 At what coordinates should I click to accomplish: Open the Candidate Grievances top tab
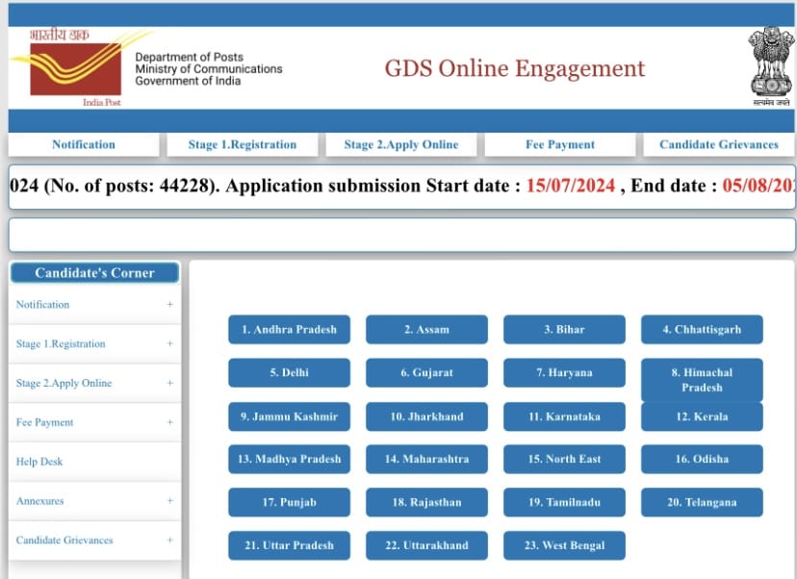[719, 144]
